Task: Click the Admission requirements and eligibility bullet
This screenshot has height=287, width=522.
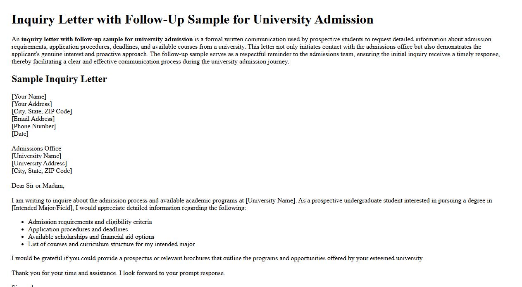Action: [x=90, y=222]
